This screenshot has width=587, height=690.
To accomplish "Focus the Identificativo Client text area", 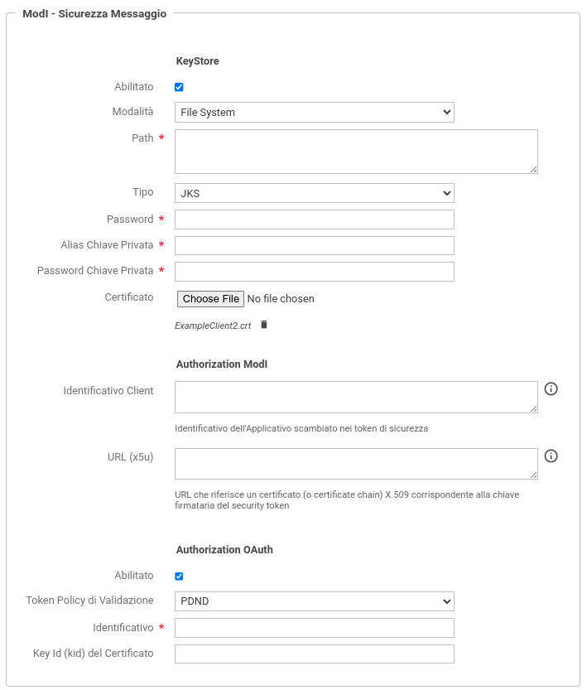I will [356, 397].
